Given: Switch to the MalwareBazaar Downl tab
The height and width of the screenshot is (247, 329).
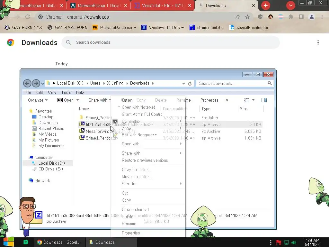Looking at the screenshot, I should point(99,6).
